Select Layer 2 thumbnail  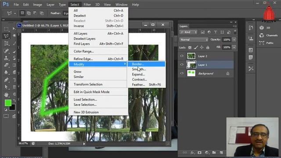[191, 56]
